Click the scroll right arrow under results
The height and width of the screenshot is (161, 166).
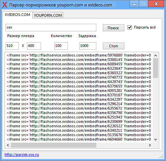pyautogui.click(x=150, y=145)
